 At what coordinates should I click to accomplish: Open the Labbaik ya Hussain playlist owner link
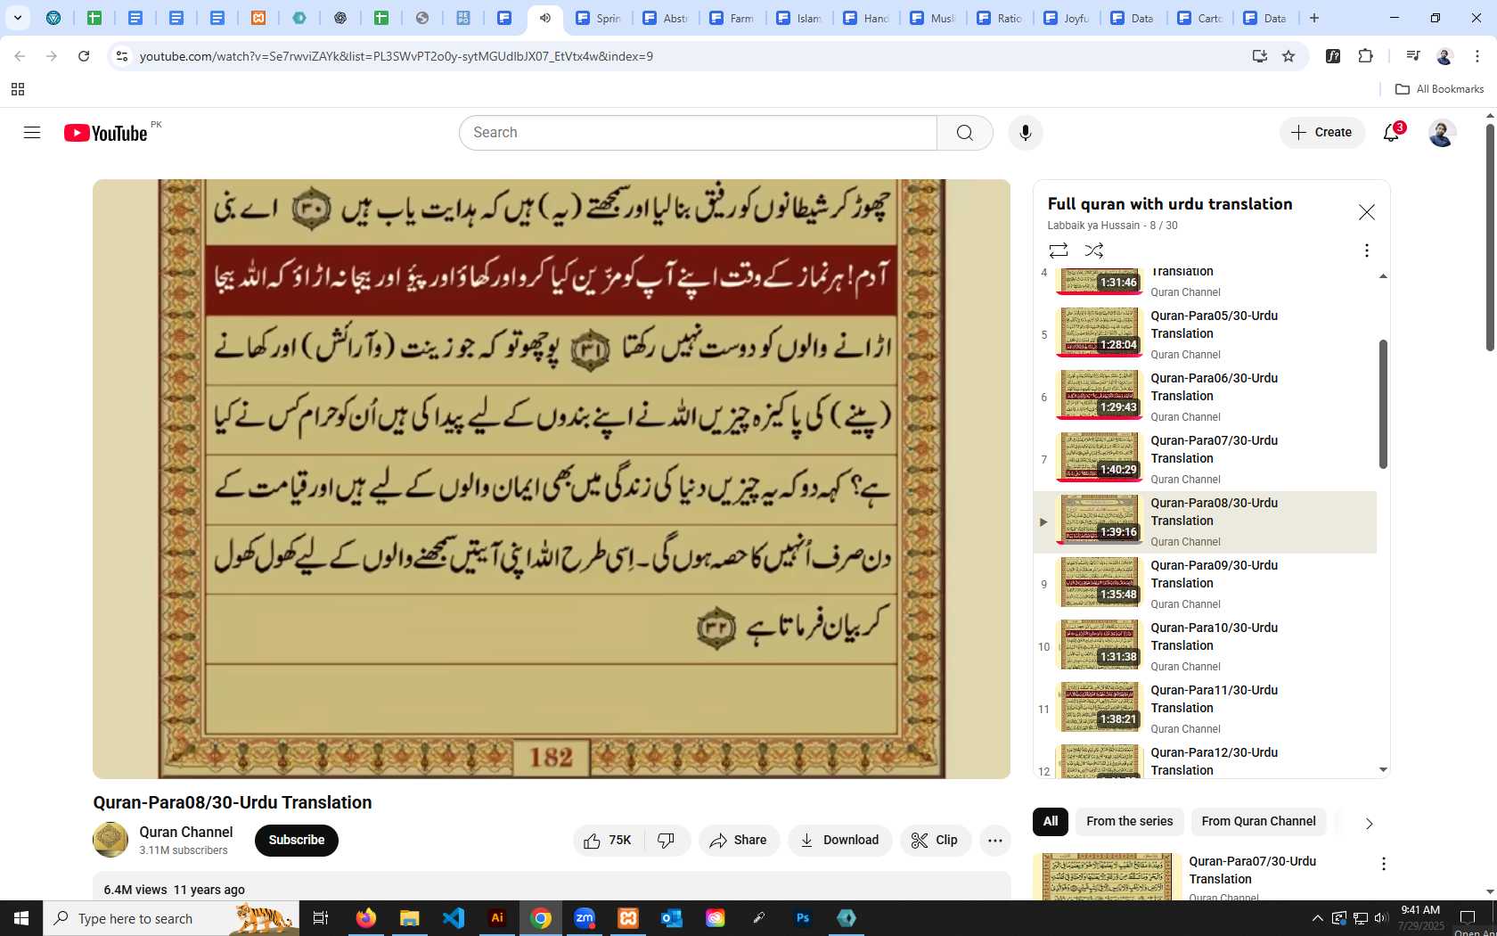coord(1093,226)
